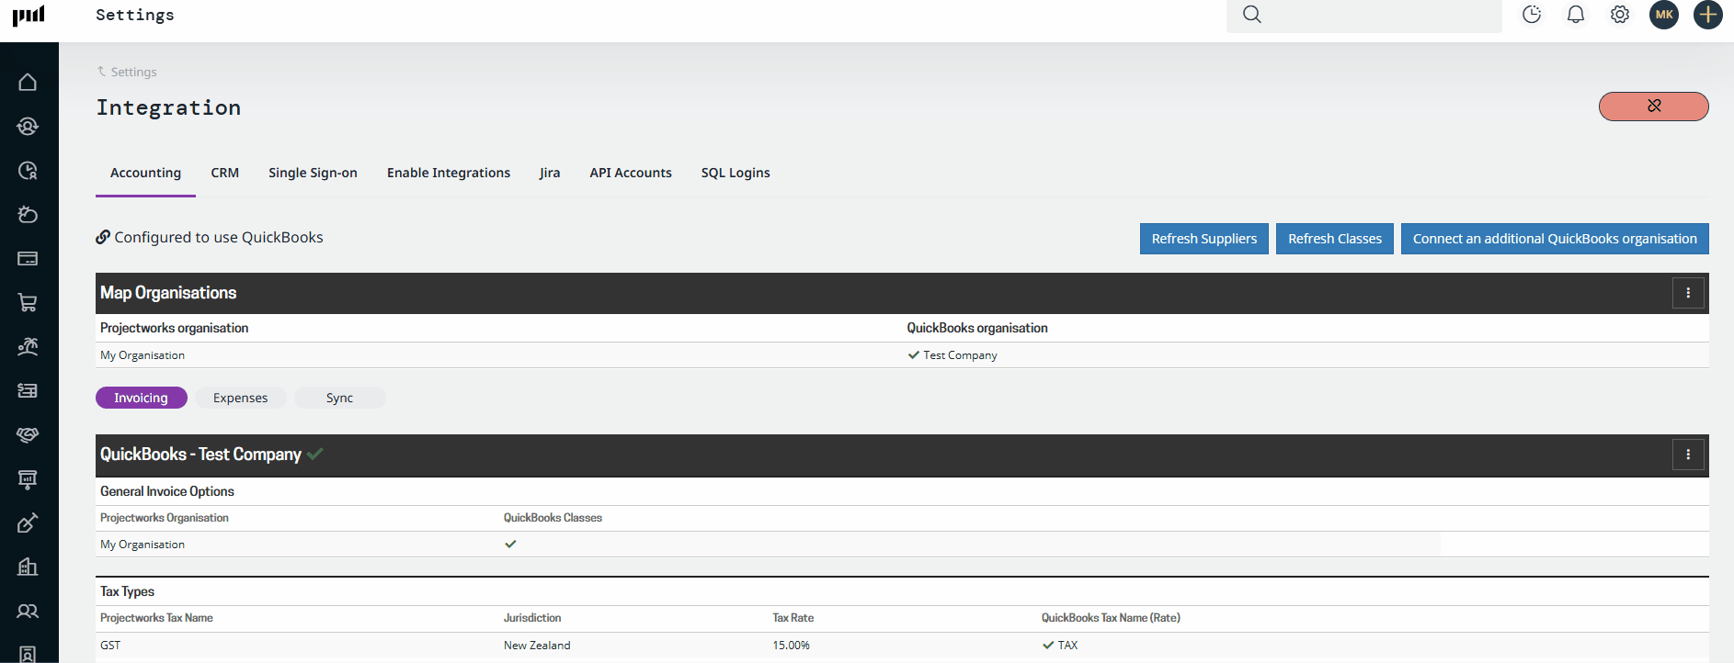This screenshot has width=1734, height=663.
Task: Open the handshake sidebar icon
Action: (x=28, y=435)
